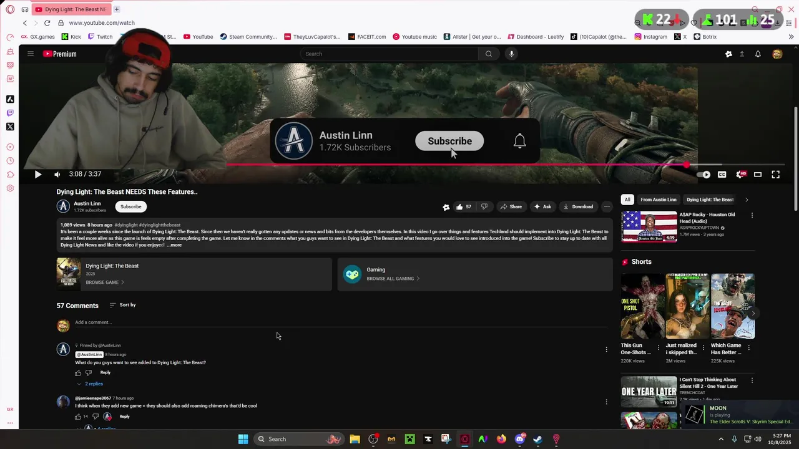Open player settings gear with HD badge

click(x=740, y=175)
